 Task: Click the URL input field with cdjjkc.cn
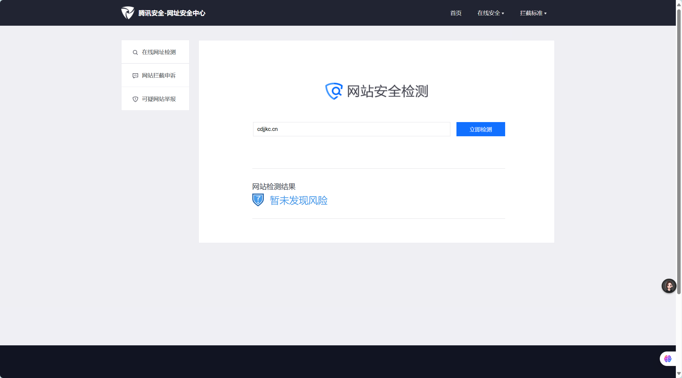point(351,129)
